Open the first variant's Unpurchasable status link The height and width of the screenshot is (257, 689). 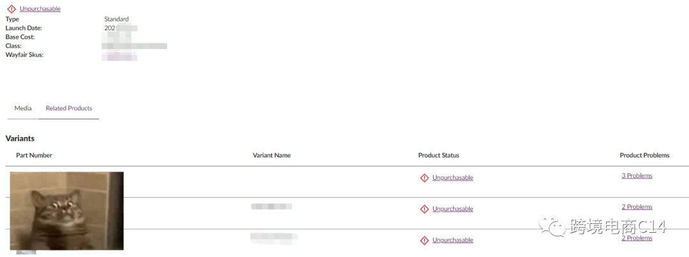coord(452,178)
